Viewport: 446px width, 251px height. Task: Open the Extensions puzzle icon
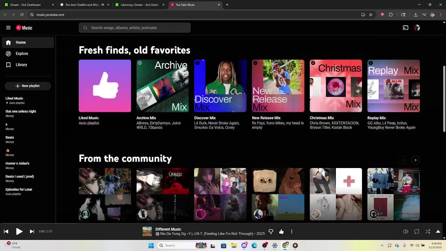pos(391,15)
